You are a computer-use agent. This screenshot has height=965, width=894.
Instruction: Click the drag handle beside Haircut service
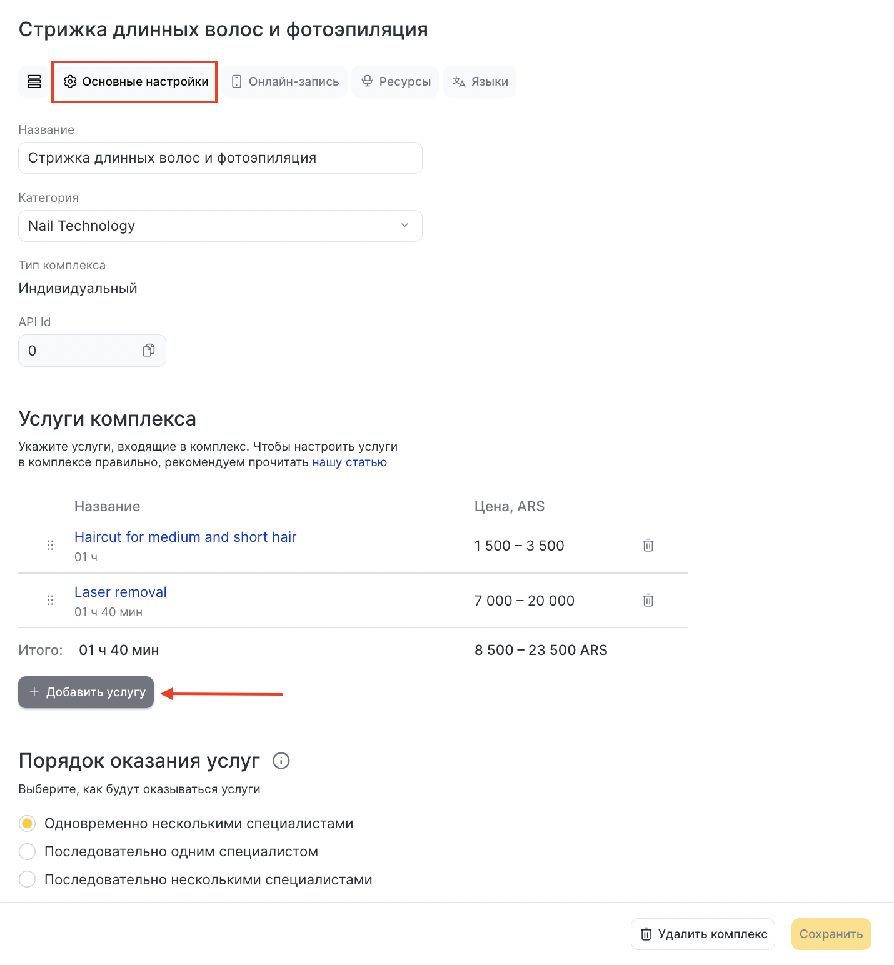50,545
